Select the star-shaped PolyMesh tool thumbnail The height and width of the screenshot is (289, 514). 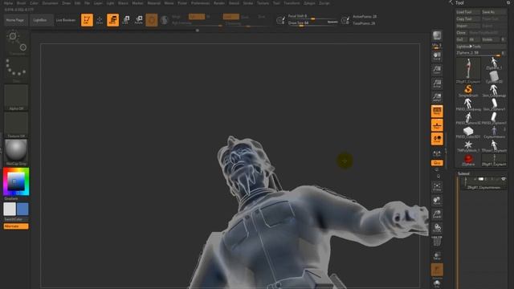tap(468, 145)
